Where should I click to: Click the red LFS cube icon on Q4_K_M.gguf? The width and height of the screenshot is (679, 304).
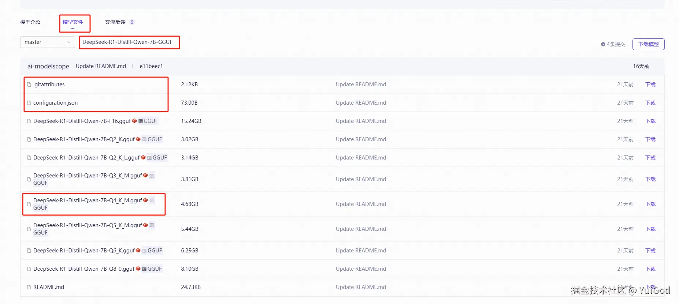[145, 200]
